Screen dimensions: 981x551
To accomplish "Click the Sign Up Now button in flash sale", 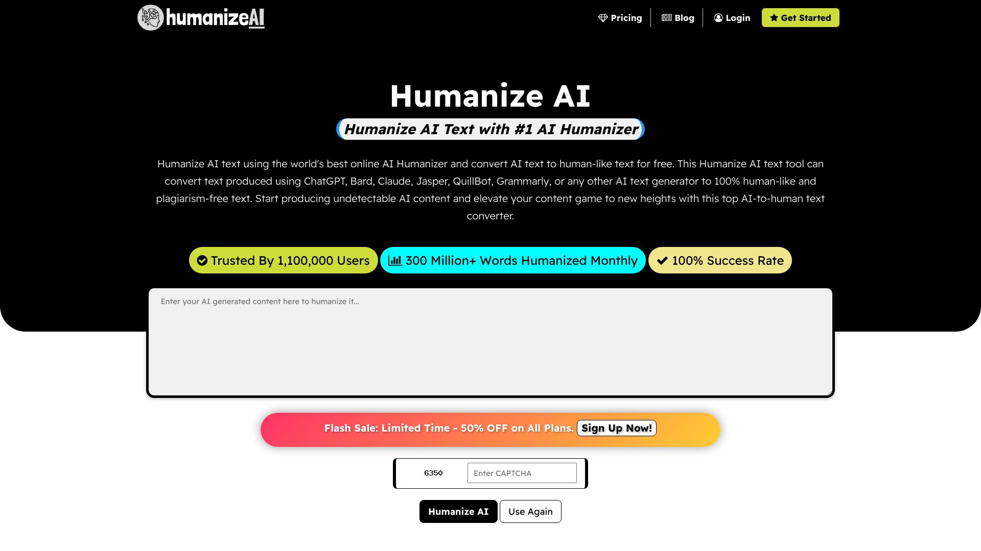I will [616, 428].
